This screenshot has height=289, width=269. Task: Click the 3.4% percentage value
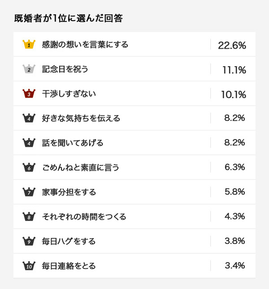click(235, 265)
